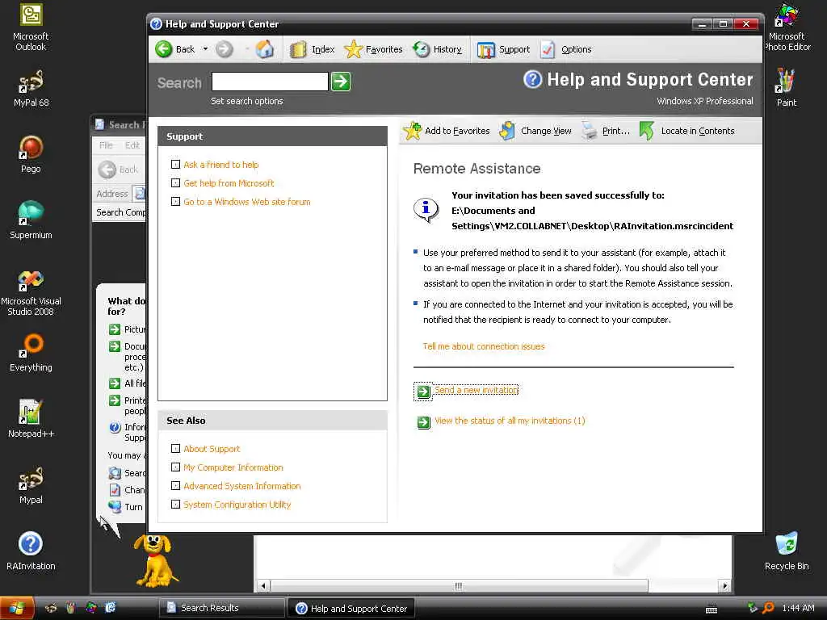Open RAInvitation file on desktop

point(31,551)
